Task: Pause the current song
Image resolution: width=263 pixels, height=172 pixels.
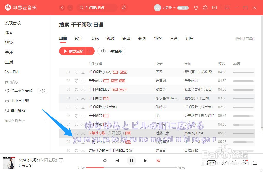Action: click(x=131, y=161)
